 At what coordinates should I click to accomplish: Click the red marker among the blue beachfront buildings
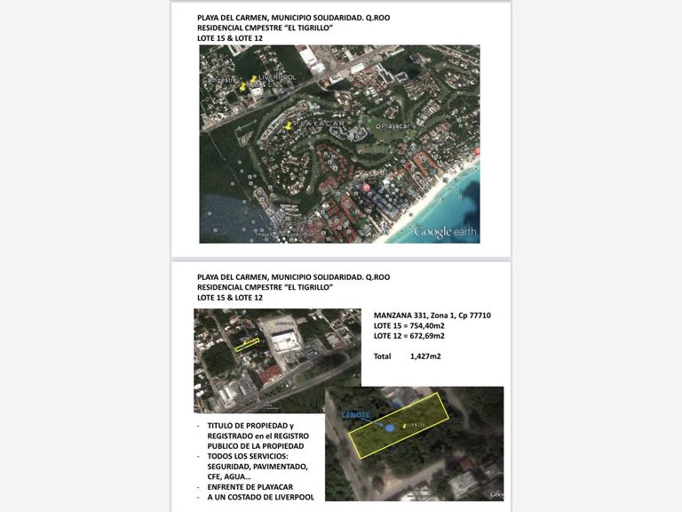(x=366, y=188)
